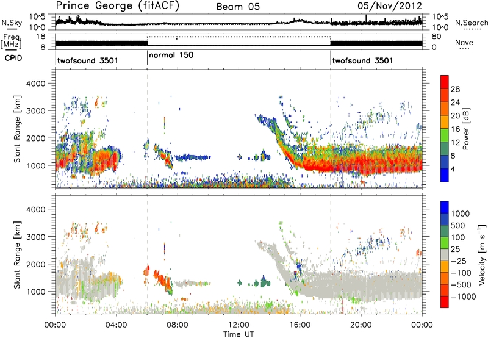
Task: Click the left '10^5' noise axis tick
Action: pyautogui.click(x=37, y=16)
